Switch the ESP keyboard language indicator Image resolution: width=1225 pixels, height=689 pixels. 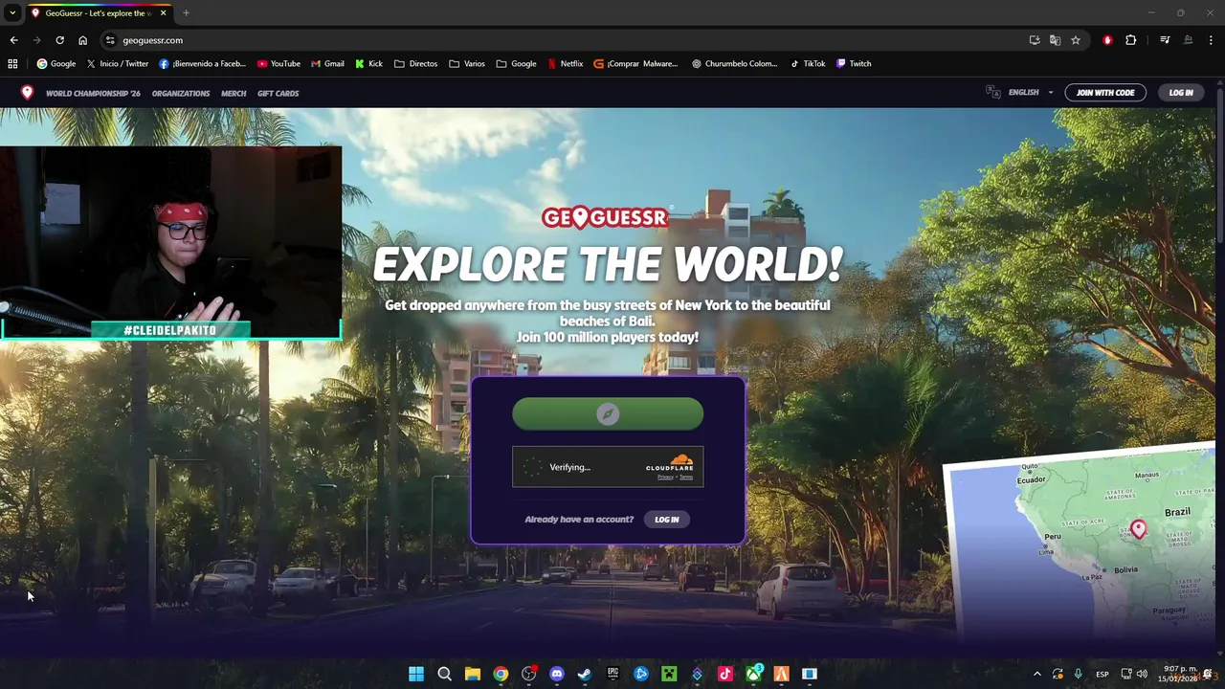(x=1102, y=674)
